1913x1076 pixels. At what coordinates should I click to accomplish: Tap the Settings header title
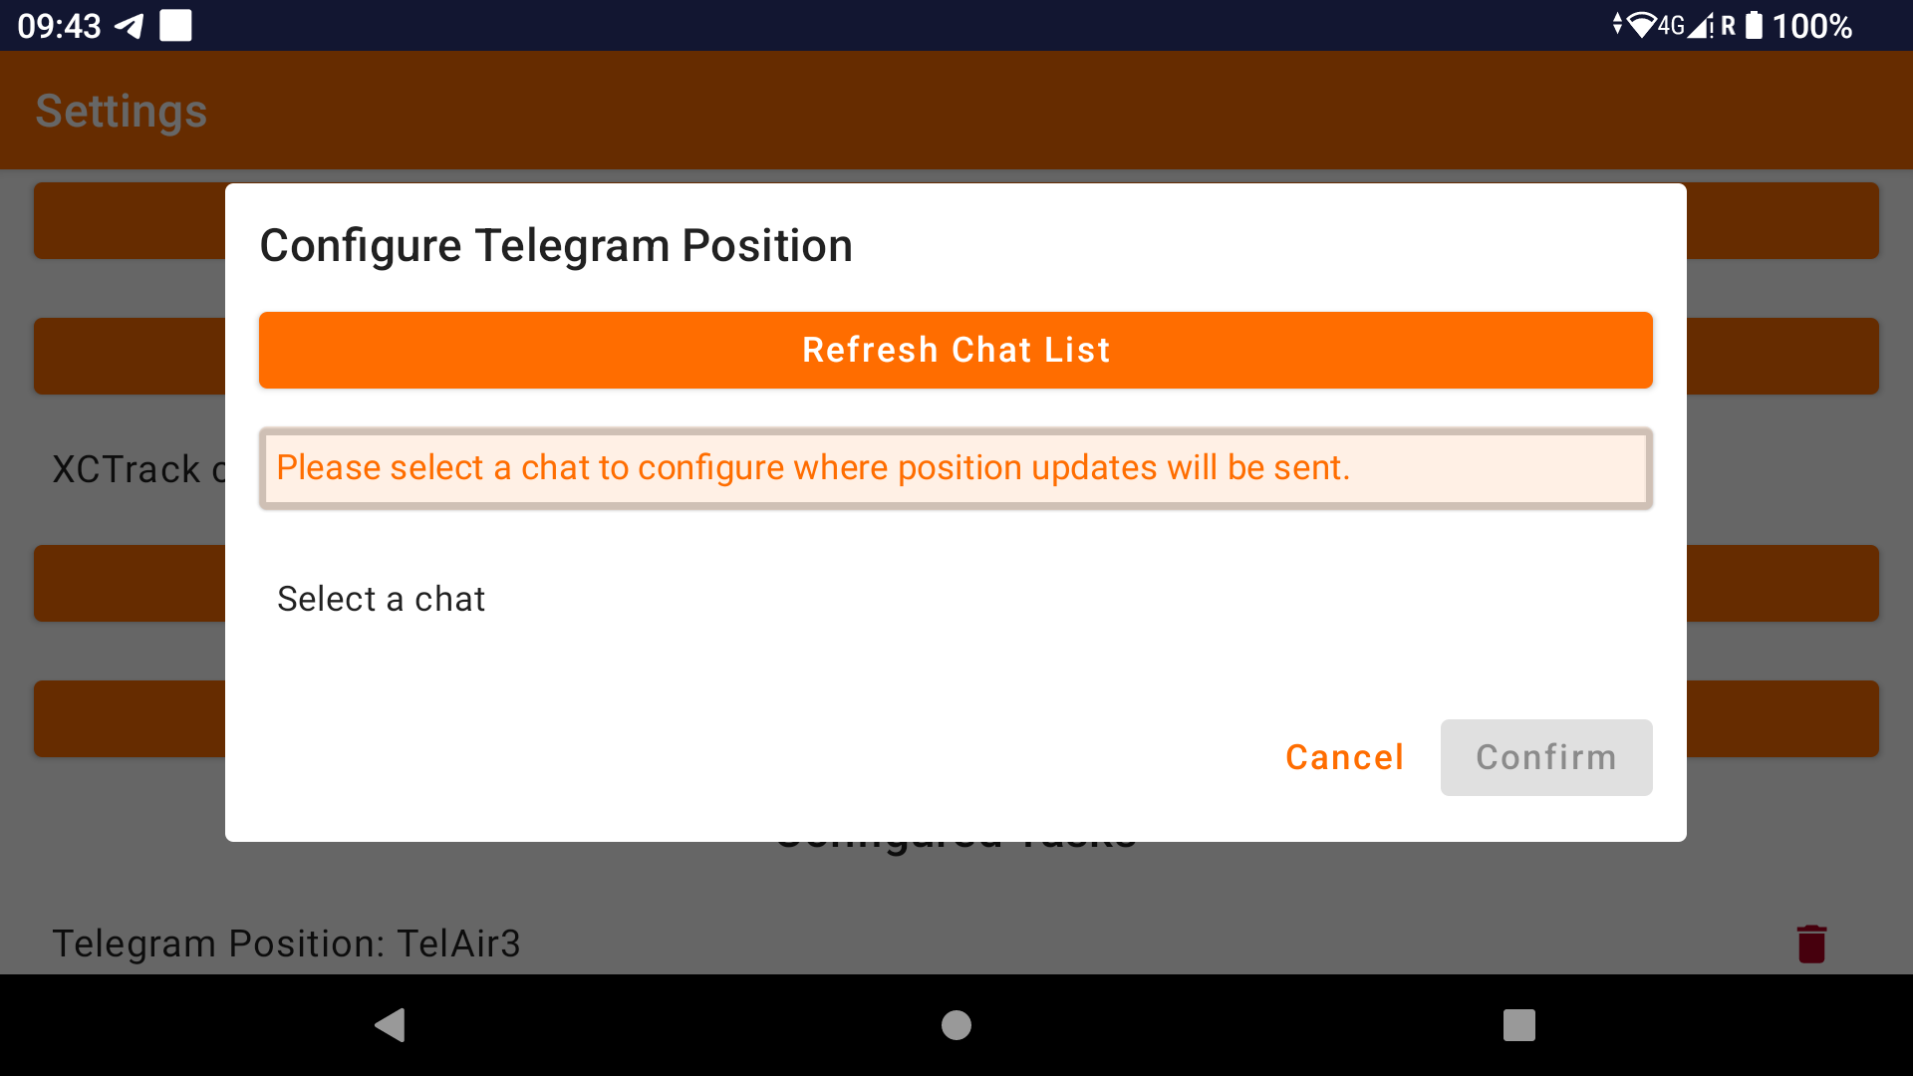(x=122, y=111)
